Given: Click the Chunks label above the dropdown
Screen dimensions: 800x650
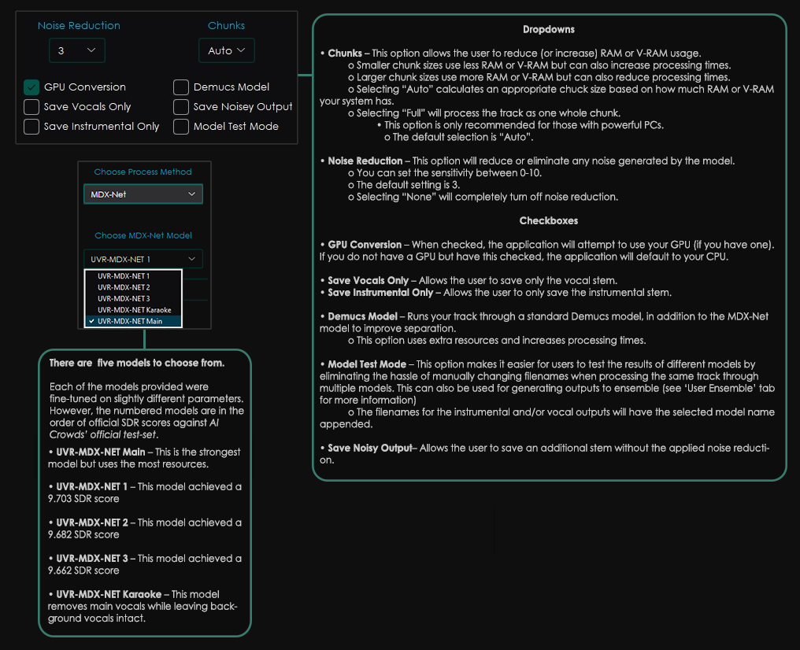Looking at the screenshot, I should pyautogui.click(x=226, y=26).
